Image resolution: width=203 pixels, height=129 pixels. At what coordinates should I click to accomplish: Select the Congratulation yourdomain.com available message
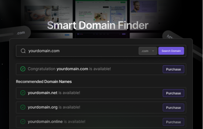point(69,69)
